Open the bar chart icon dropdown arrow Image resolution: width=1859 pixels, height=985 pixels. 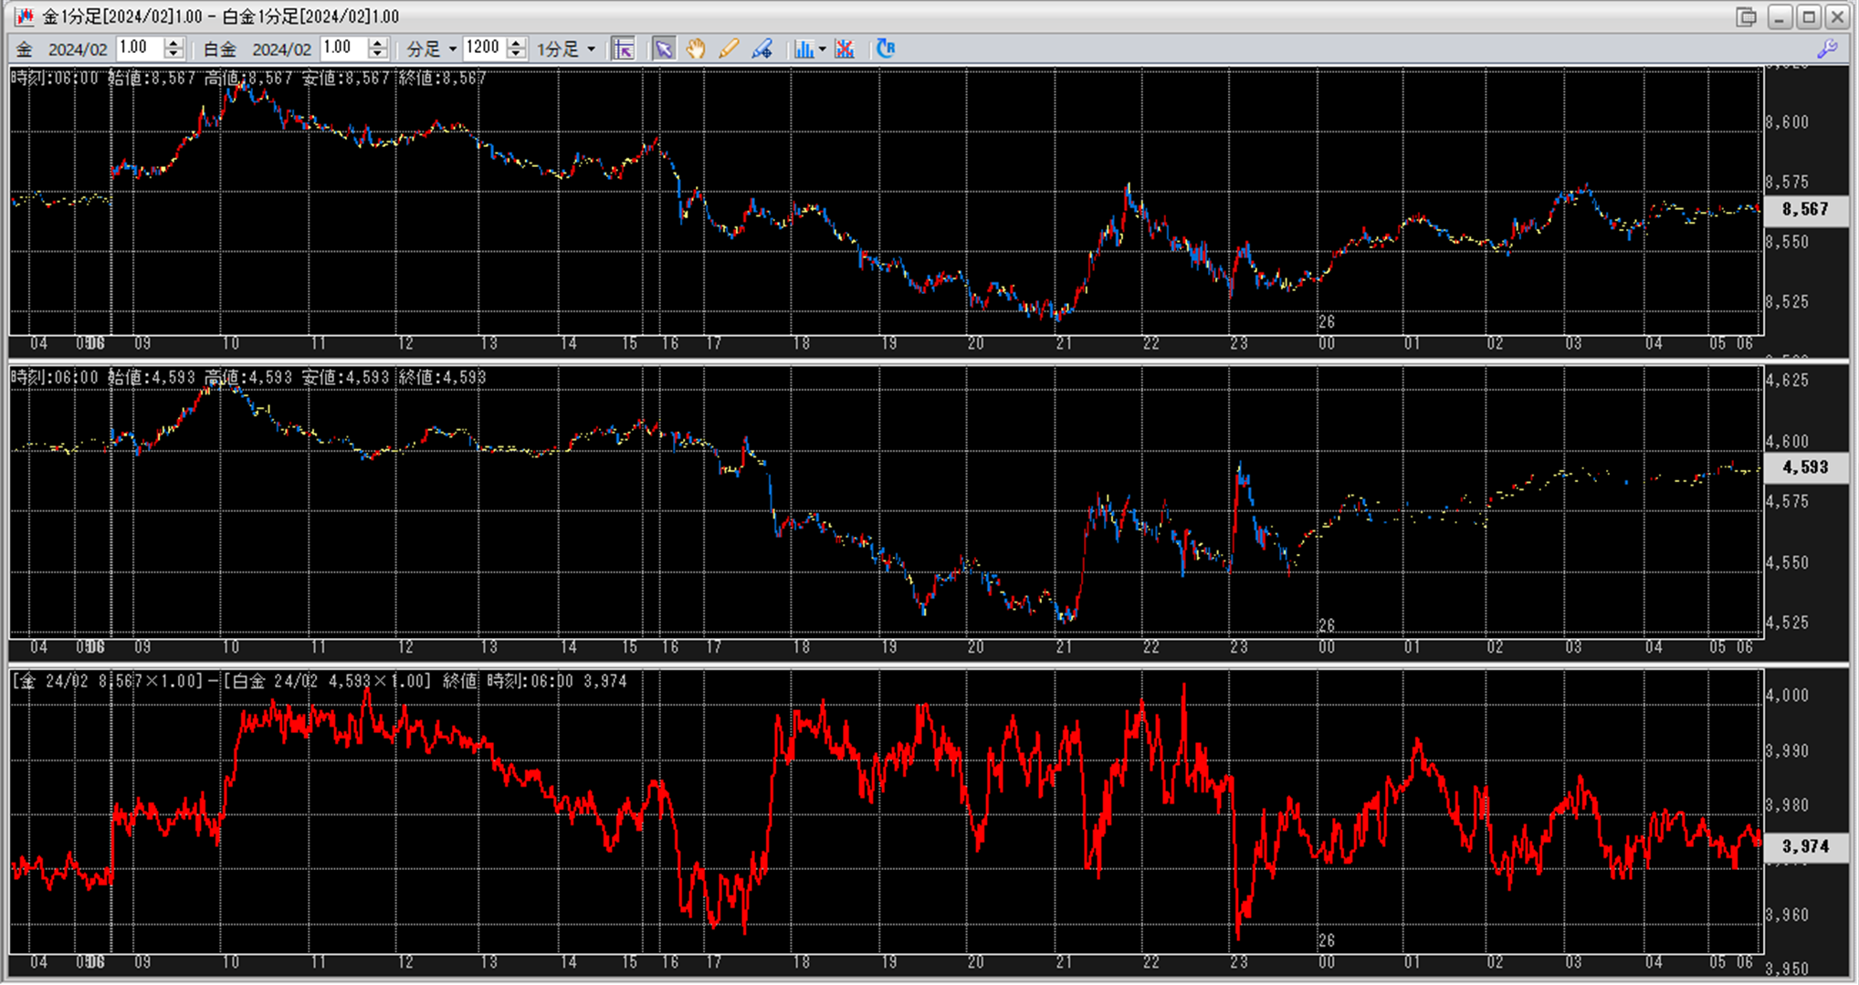pyautogui.click(x=823, y=49)
